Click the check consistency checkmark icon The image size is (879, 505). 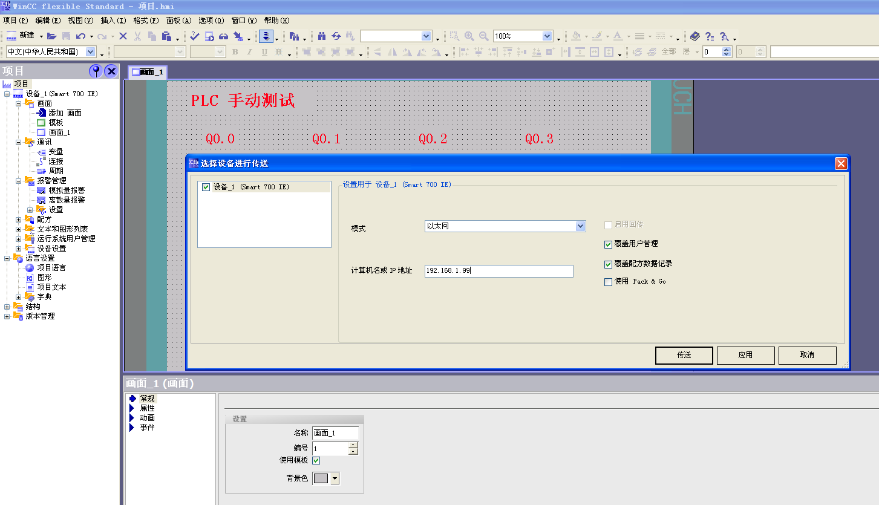coord(195,36)
